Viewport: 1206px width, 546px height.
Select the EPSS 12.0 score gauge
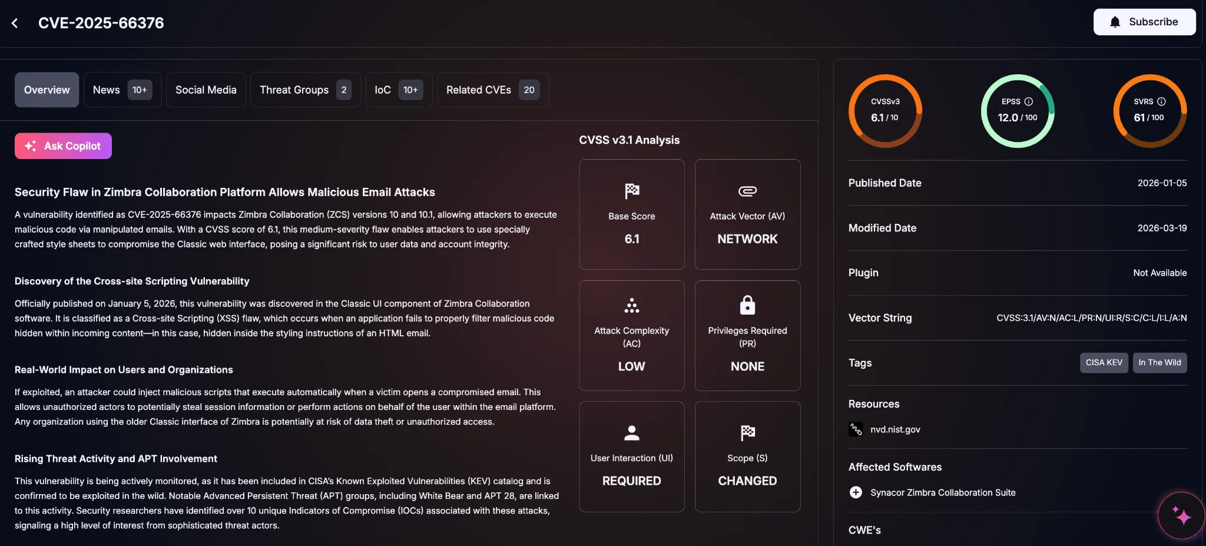(1018, 111)
